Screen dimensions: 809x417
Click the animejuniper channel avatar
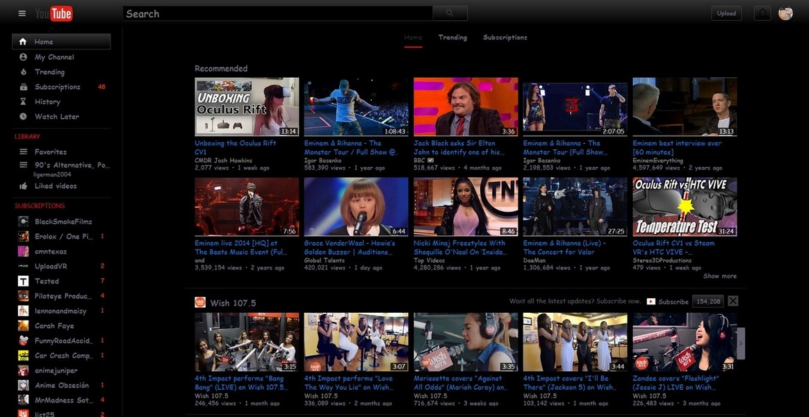(23, 370)
